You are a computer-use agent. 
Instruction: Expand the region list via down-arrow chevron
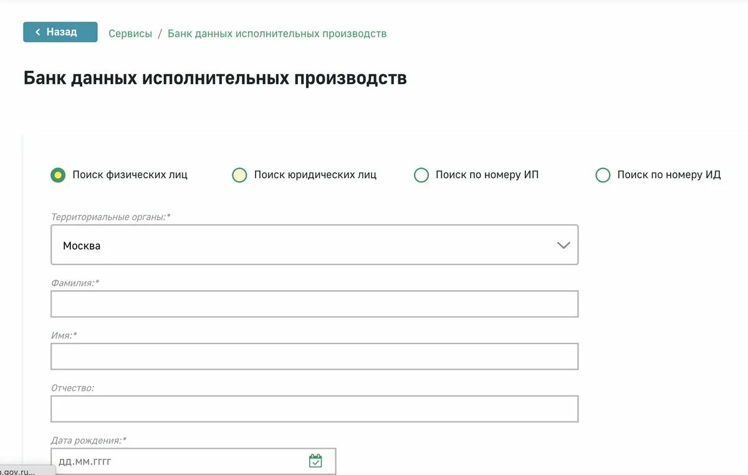click(x=563, y=245)
